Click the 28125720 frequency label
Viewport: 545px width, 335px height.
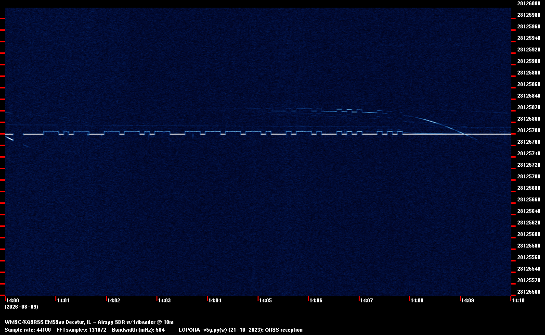tap(529, 165)
